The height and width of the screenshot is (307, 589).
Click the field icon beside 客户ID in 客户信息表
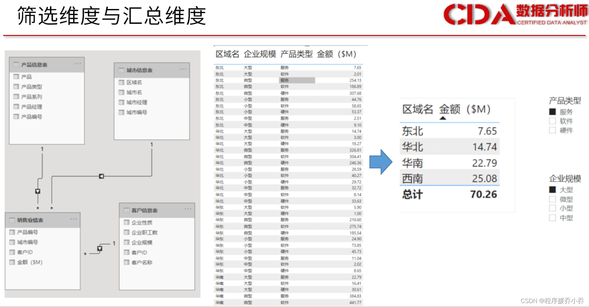pos(127,252)
